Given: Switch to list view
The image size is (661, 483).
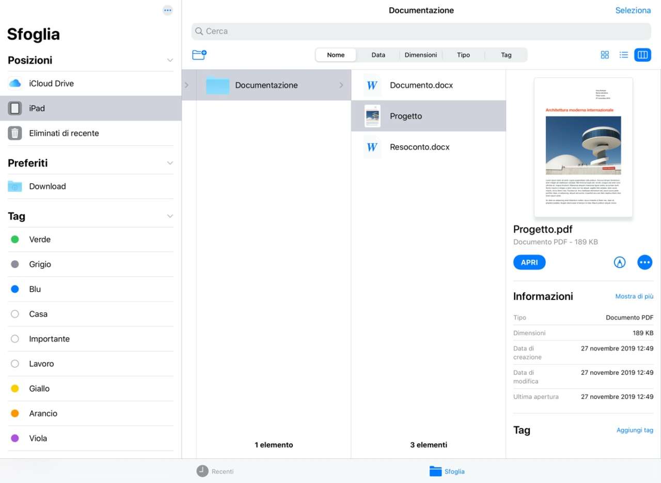Looking at the screenshot, I should [624, 55].
